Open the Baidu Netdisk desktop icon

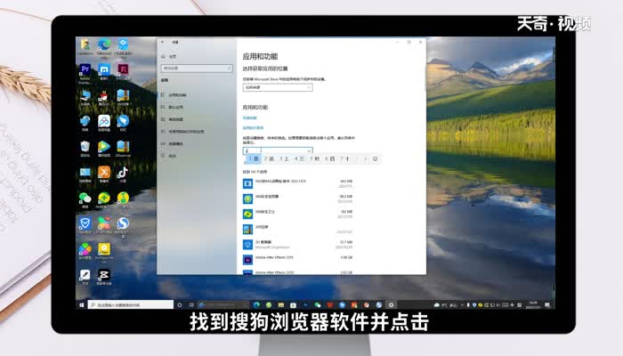click(104, 123)
